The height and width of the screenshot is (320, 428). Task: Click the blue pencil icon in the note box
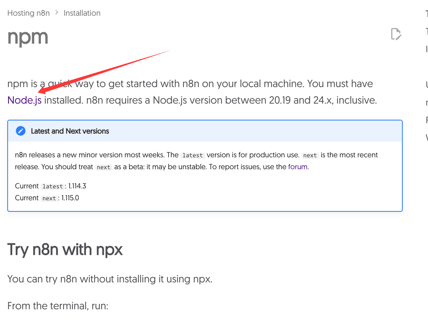21,131
